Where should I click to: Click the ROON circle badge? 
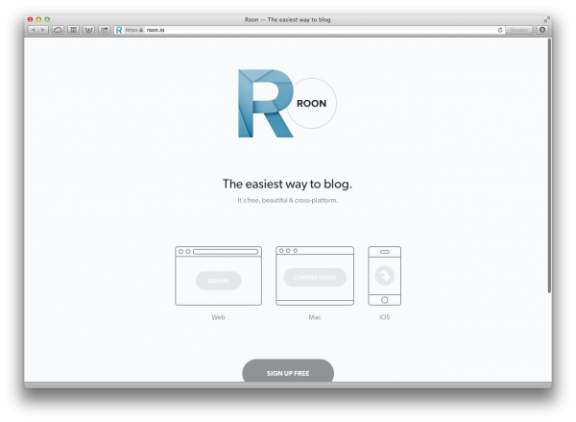pyautogui.click(x=312, y=104)
